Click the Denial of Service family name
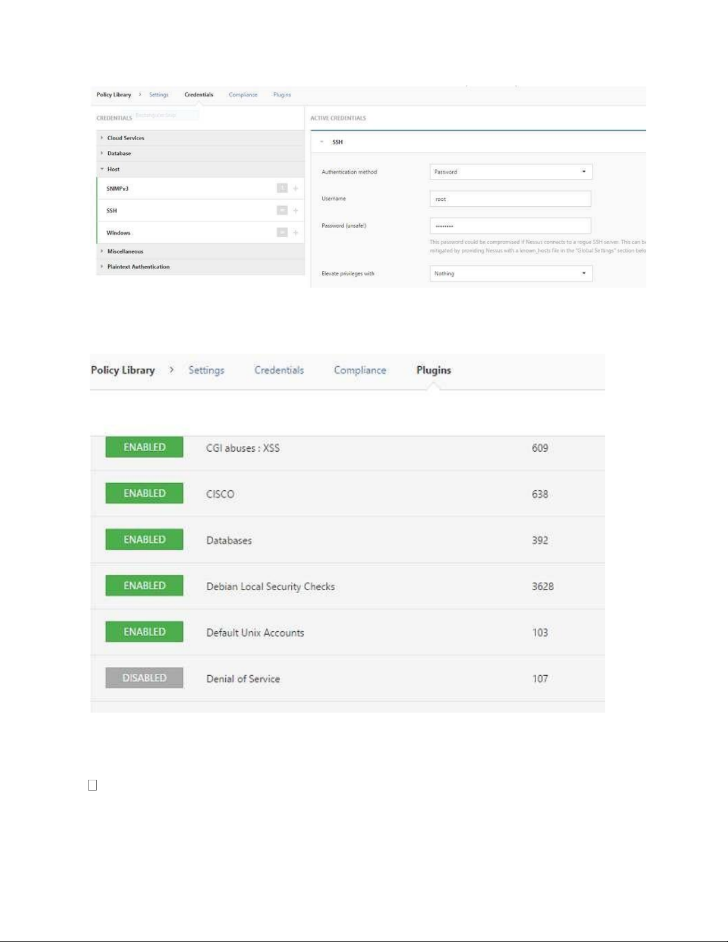Screen dimensions: 728x942 click(x=242, y=679)
